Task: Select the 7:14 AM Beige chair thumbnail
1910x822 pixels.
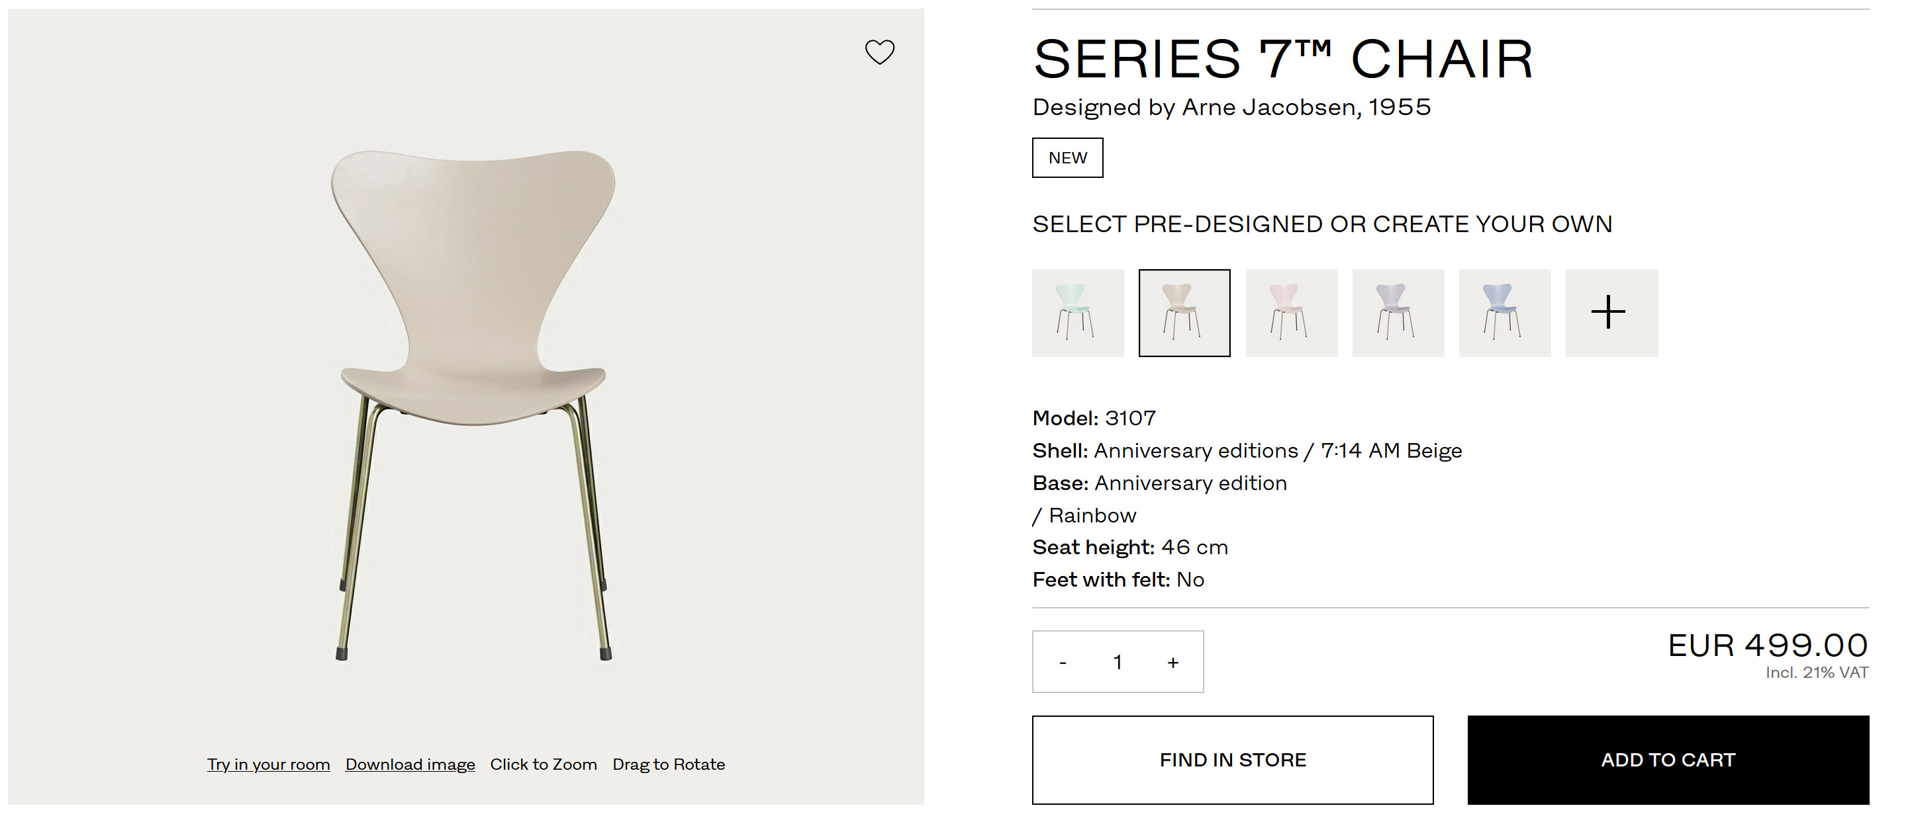Action: point(1184,313)
